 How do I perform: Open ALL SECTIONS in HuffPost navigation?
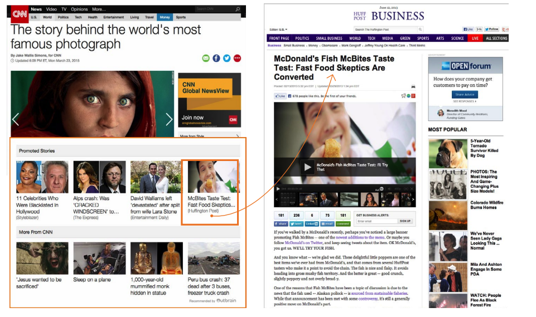click(496, 38)
